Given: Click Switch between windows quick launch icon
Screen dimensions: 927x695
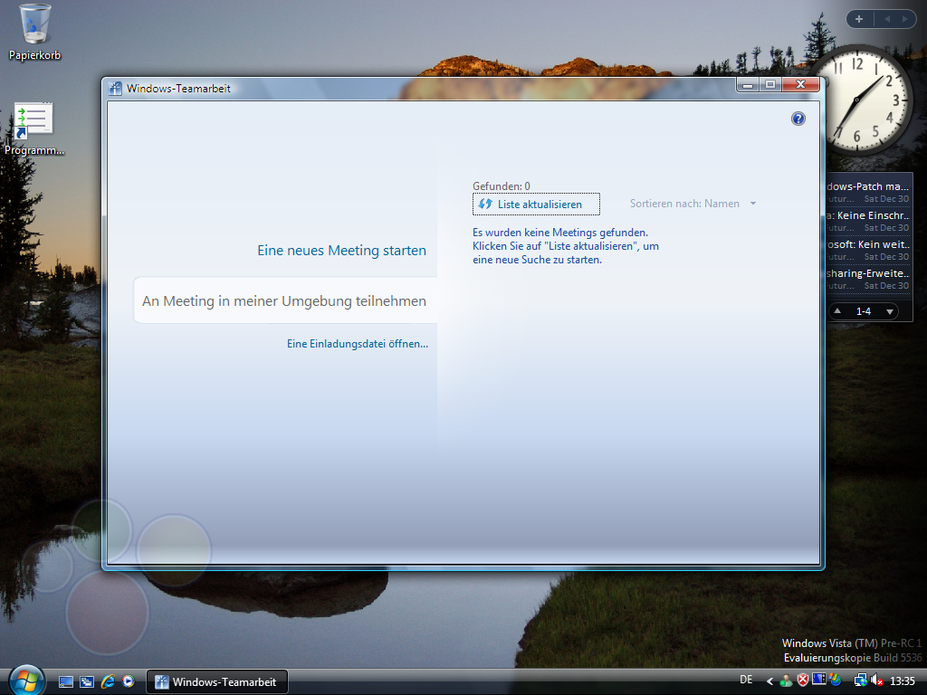Looking at the screenshot, I should (87, 682).
